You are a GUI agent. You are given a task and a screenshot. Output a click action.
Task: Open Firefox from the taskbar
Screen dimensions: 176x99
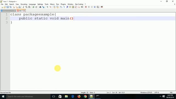click(x=79, y=97)
